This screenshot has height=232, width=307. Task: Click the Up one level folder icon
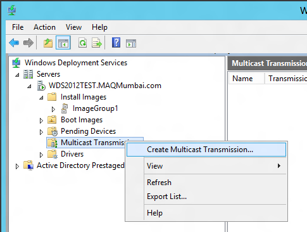pyautogui.click(x=48, y=43)
